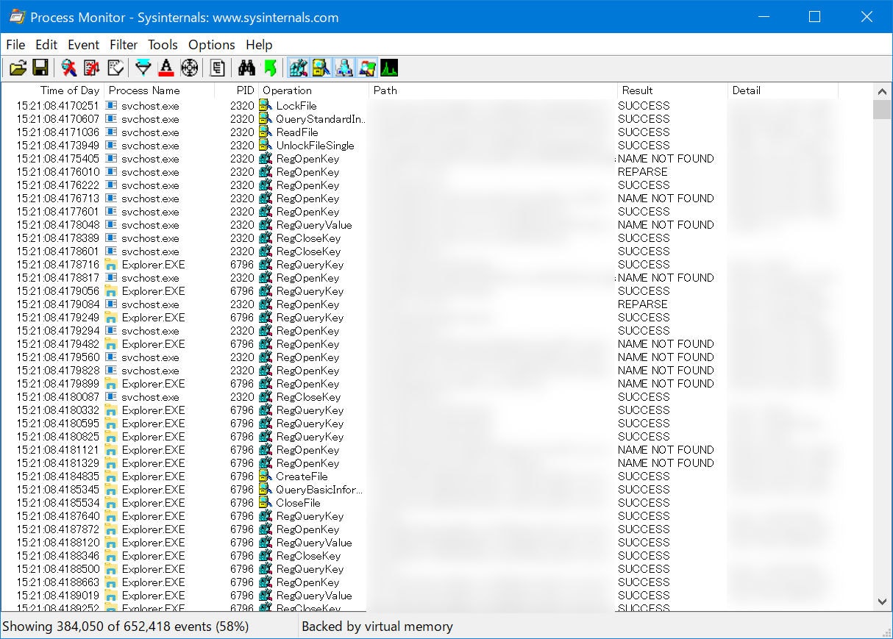Click REPARSE result at 15:21:08.4176010
893x639 pixels.
(643, 172)
